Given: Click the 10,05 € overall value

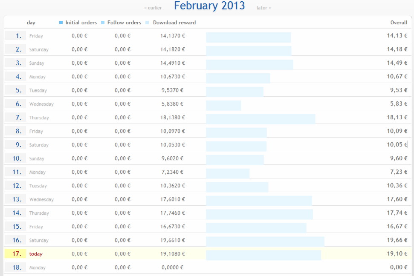Looking at the screenshot, I should [397, 144].
